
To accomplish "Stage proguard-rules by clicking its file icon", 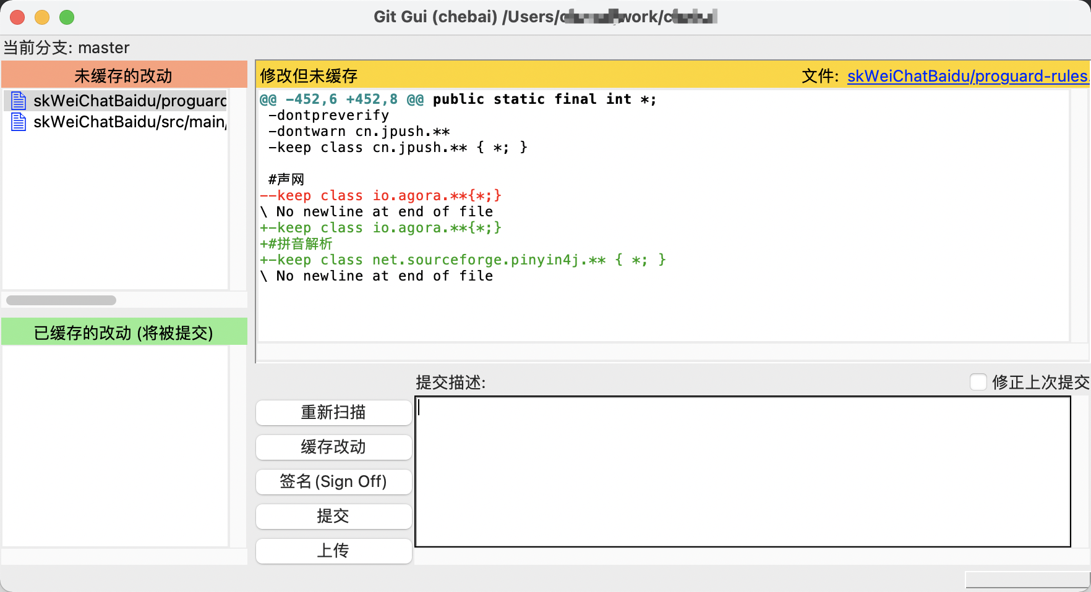I will click(x=17, y=101).
